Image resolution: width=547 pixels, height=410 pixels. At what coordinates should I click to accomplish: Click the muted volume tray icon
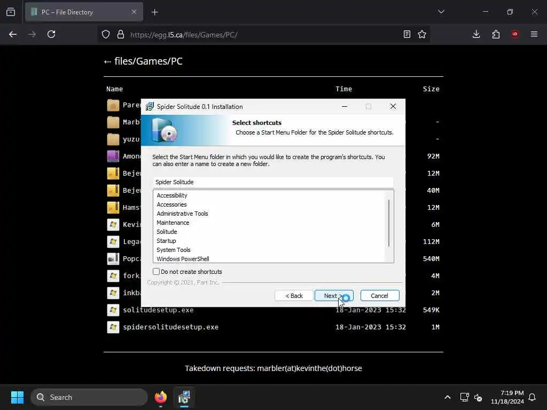coord(478,397)
